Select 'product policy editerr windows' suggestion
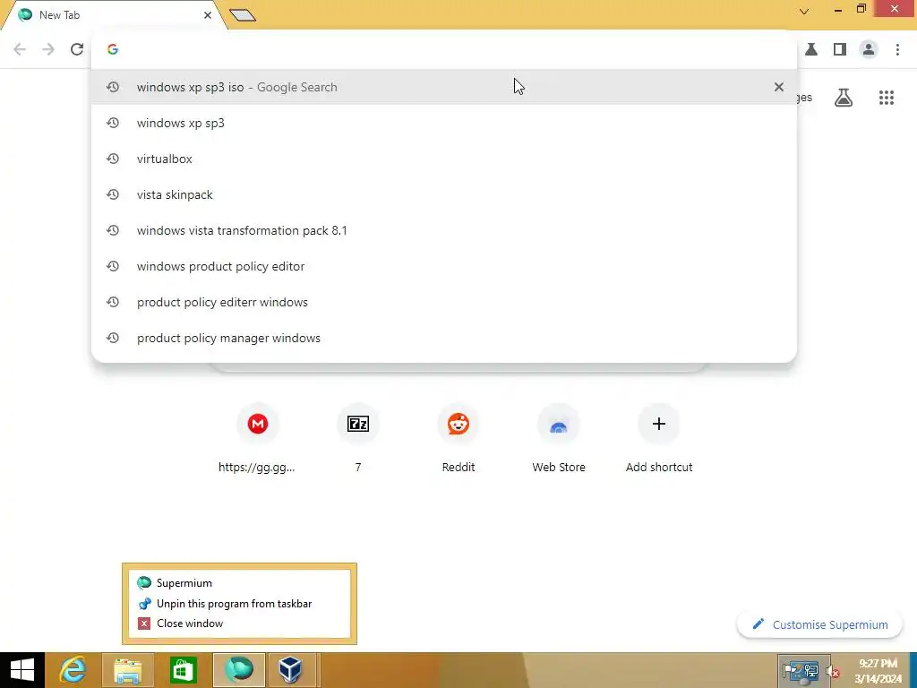 [x=444, y=303]
